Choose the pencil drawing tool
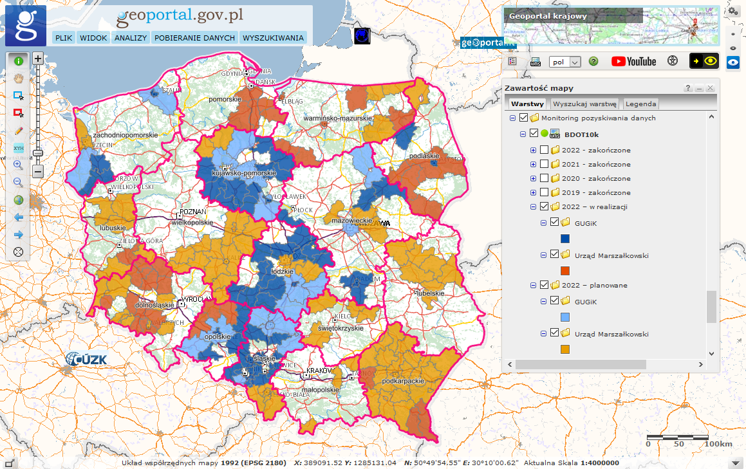 click(19, 131)
